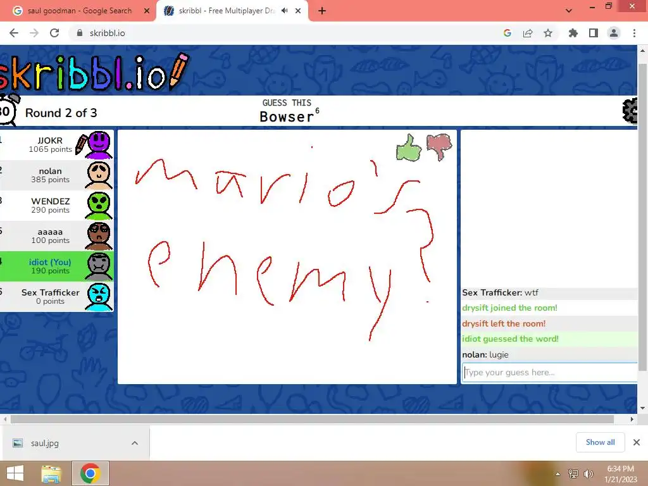Click 'idiot guessed the word!' message
648x486 pixels.
tap(511, 339)
